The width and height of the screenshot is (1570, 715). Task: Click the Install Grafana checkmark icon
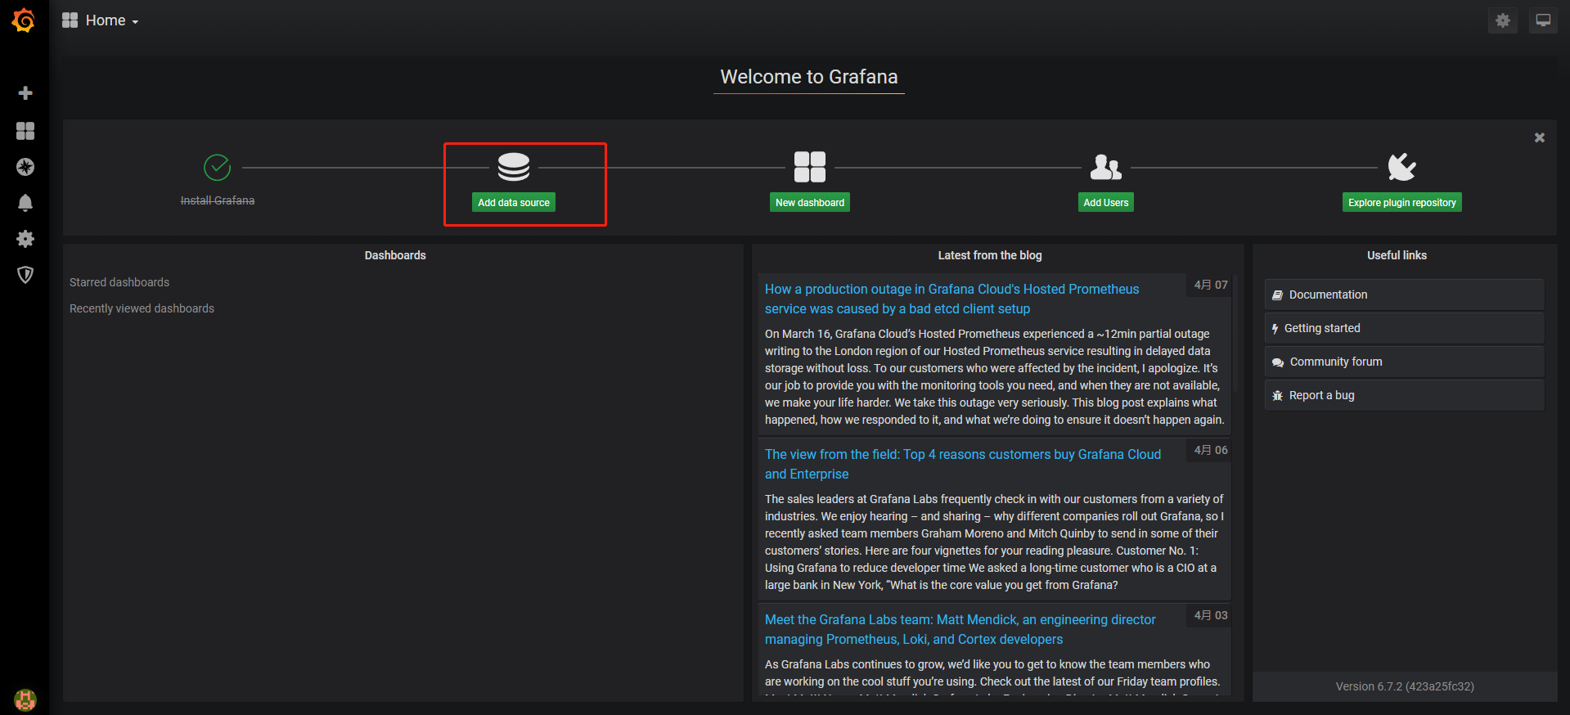(x=217, y=168)
